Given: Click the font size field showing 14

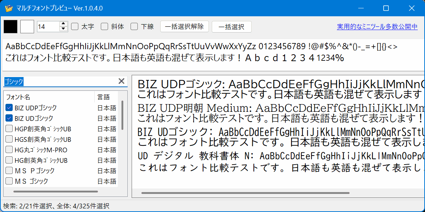Looking at the screenshot, I should tap(48, 26).
